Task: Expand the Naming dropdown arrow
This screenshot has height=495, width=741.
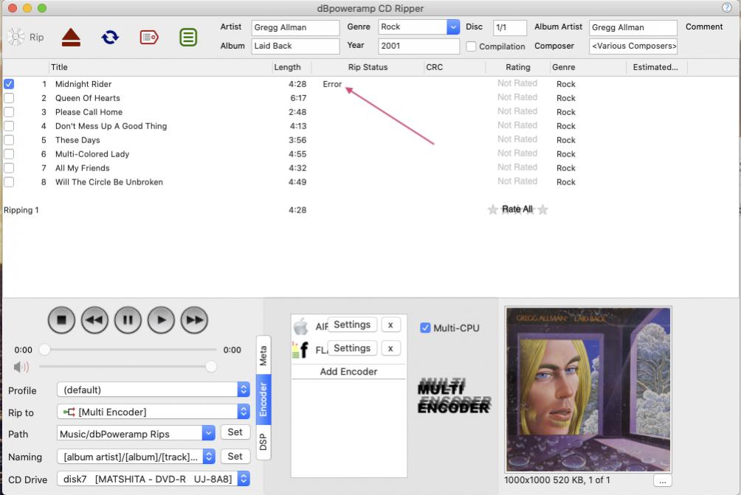Action: pos(209,456)
